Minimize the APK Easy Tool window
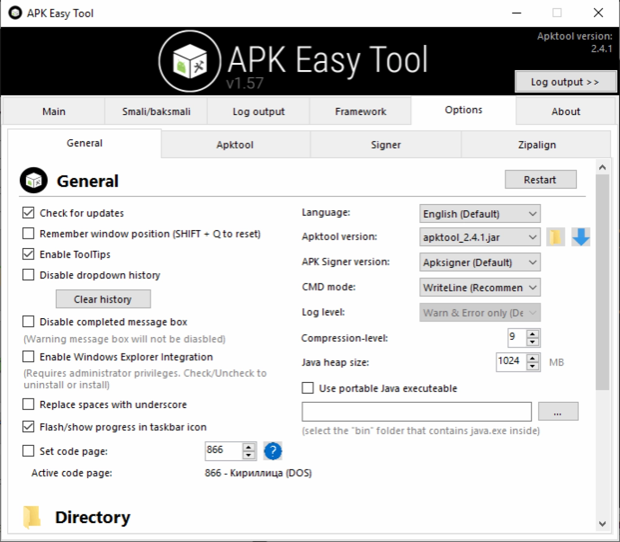Viewport: 620px width, 542px height. [517, 13]
